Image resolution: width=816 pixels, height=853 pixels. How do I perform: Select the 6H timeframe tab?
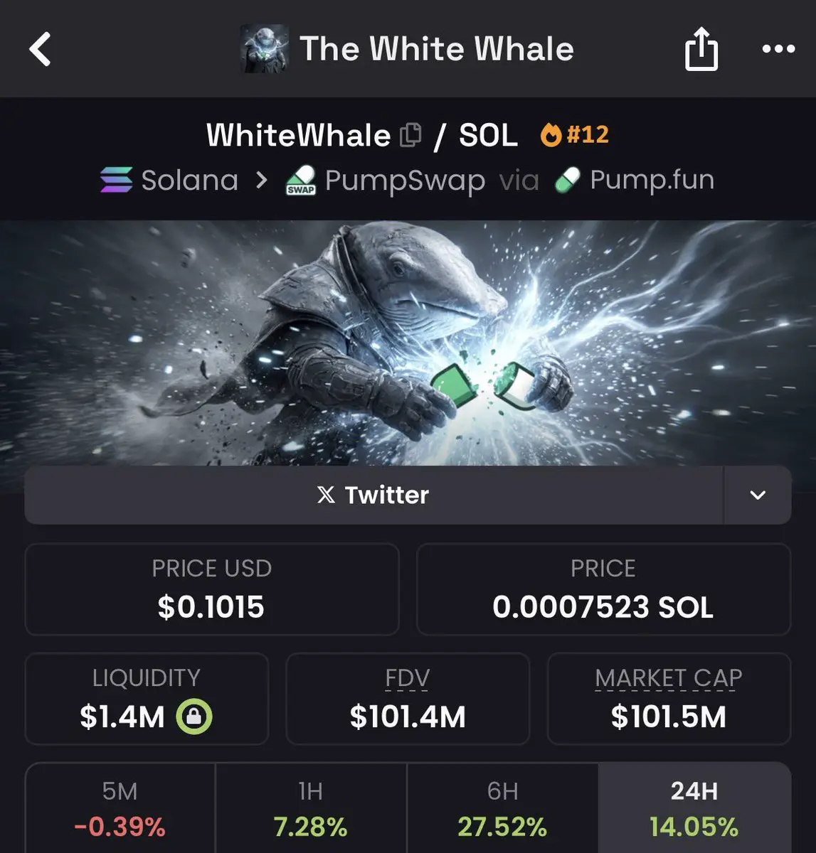[x=502, y=809]
